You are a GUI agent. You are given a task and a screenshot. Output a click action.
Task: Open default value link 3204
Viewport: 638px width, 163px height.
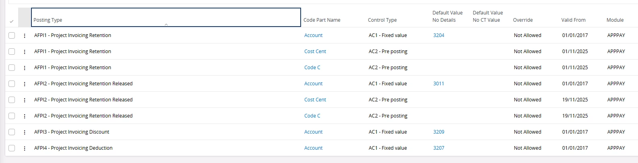pyautogui.click(x=438, y=35)
